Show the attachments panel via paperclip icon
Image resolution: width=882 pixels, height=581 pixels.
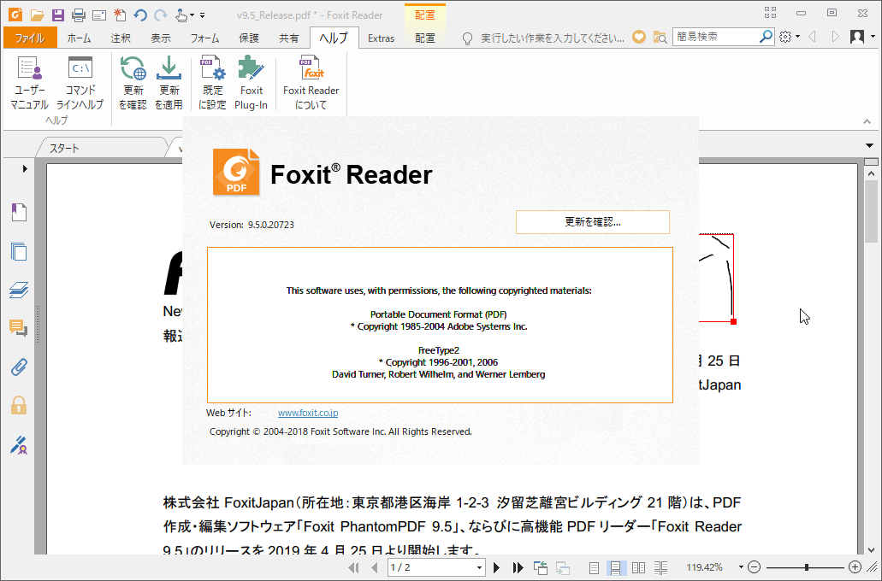[x=18, y=367]
